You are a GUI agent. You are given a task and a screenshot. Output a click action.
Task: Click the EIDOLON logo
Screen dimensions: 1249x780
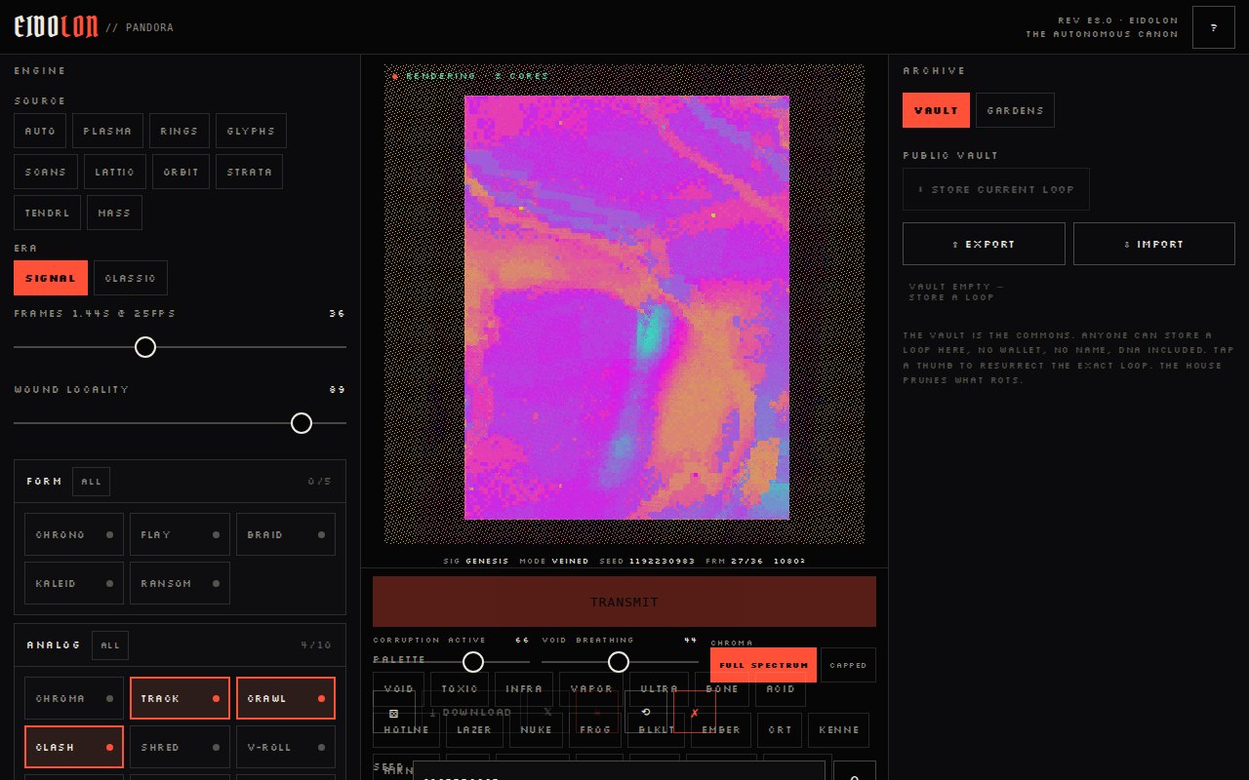pyautogui.click(x=56, y=26)
